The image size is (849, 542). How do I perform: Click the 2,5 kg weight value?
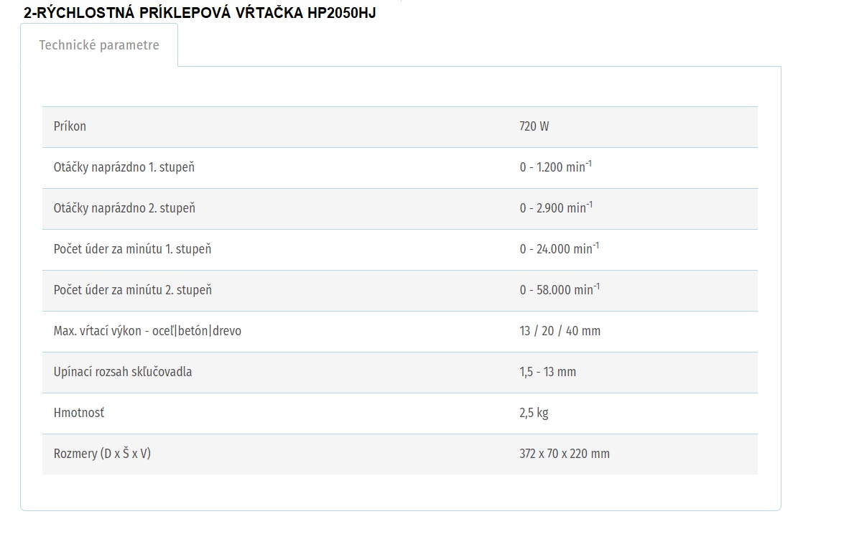534,413
